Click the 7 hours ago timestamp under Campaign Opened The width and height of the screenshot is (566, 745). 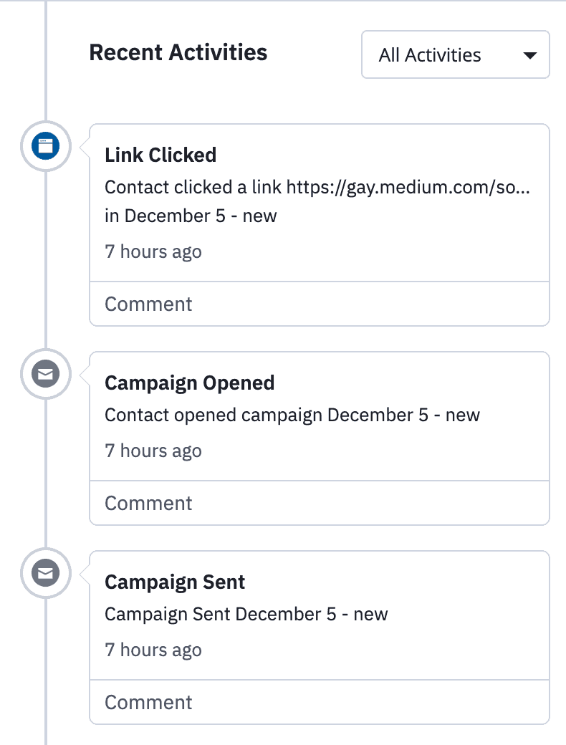(153, 451)
